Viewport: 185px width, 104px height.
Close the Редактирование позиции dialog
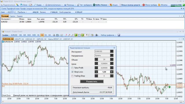click(114, 48)
